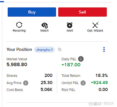
Task: Click the Your Position heading
Action: coord(19,49)
